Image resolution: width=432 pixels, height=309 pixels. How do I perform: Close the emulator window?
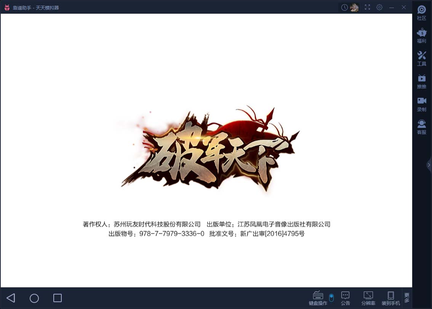404,7
